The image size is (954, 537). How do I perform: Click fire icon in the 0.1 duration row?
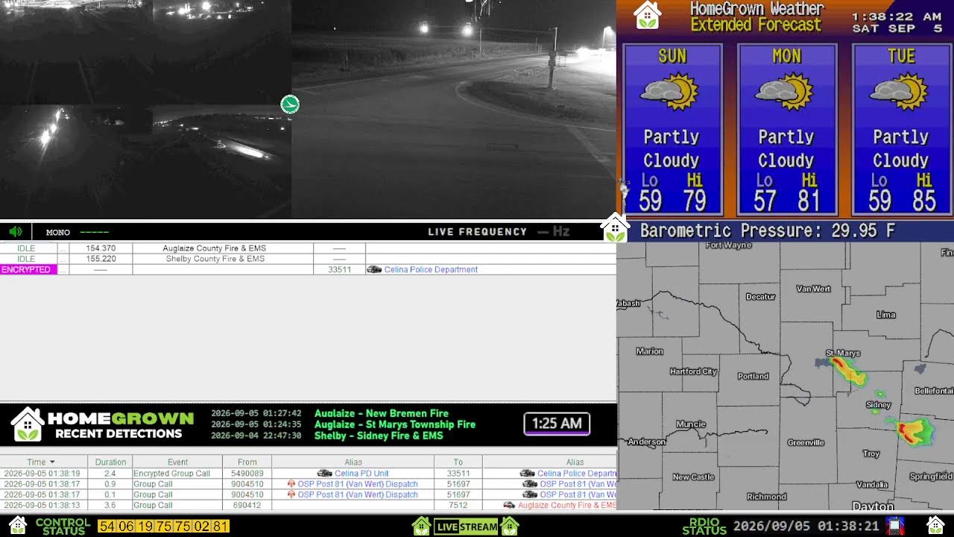click(x=291, y=494)
